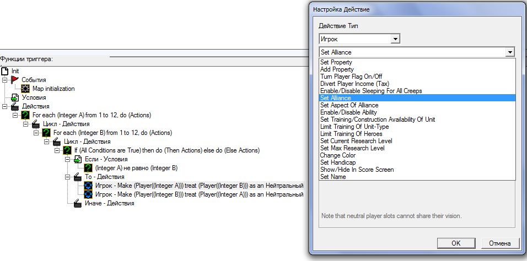Choose Enable/Disable Ability option
Viewport: 527px width, 261px height.
tap(417, 112)
